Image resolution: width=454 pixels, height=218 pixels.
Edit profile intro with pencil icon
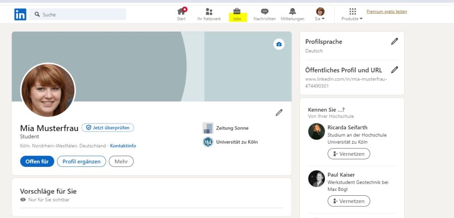pyautogui.click(x=279, y=113)
